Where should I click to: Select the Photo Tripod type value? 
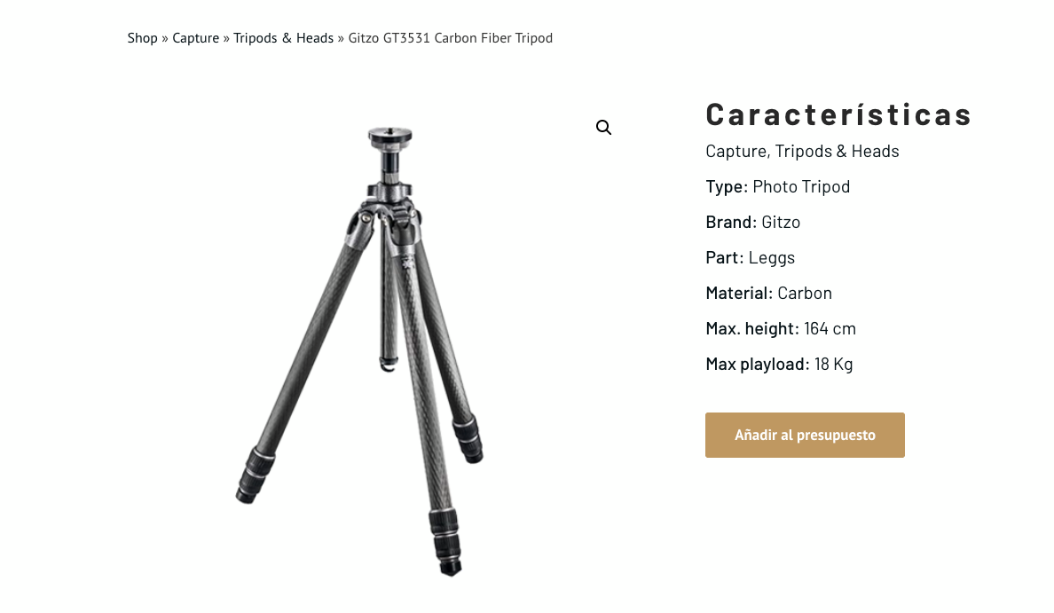[x=801, y=187]
